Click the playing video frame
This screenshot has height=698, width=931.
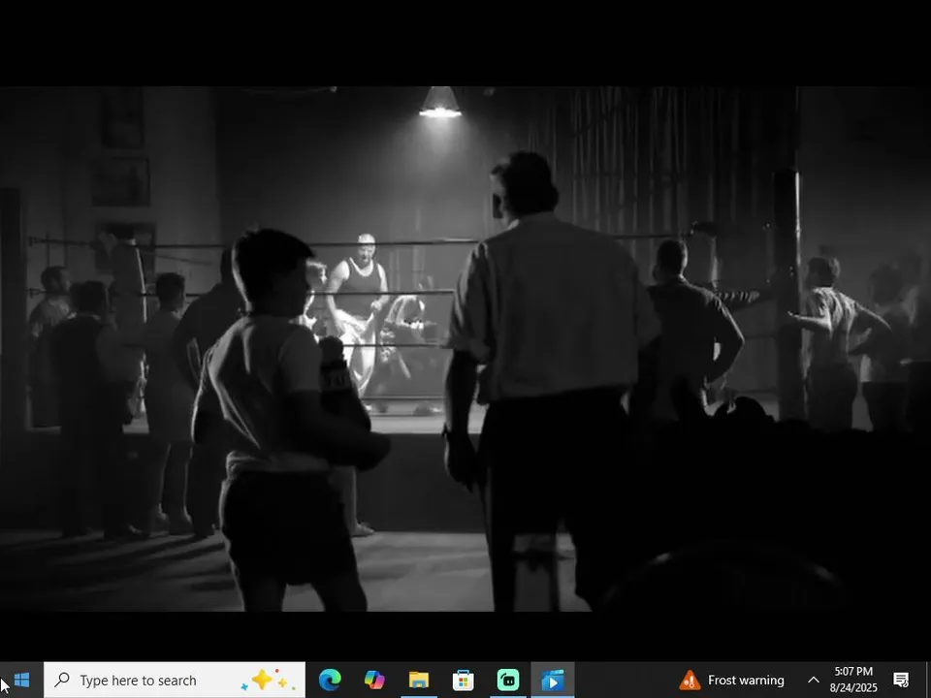pos(465,349)
